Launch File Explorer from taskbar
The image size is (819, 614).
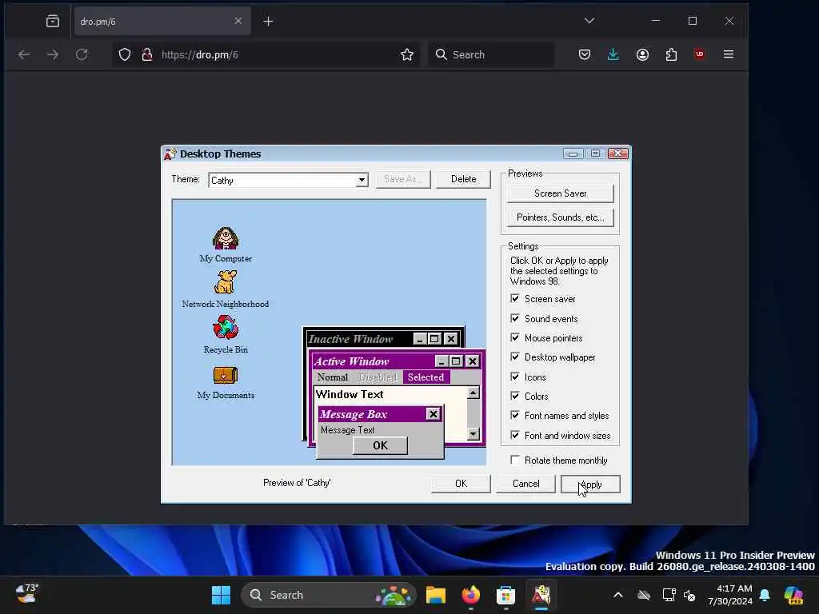tap(436, 595)
